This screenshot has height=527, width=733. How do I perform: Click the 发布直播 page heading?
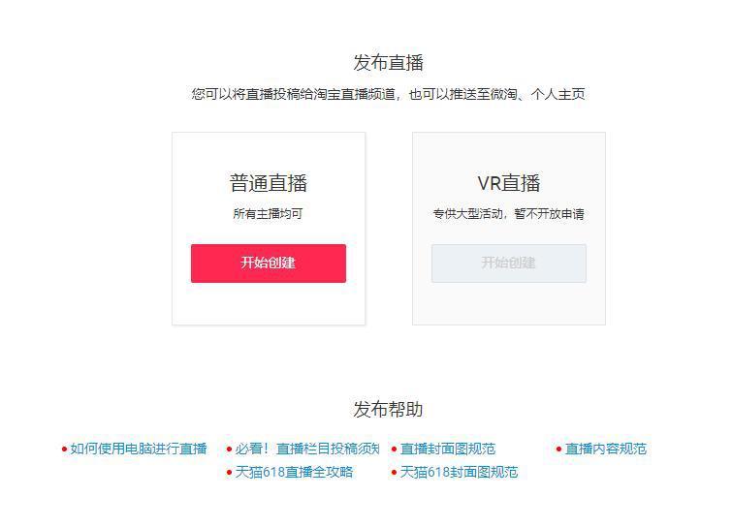[x=388, y=63]
